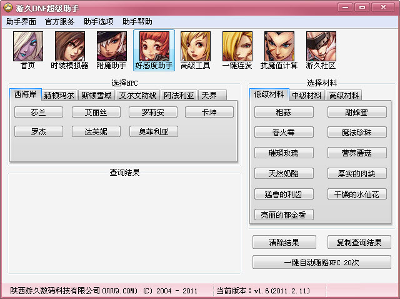The height and width of the screenshot is (299, 400).
Task: Switch to the 天界 NPC tab
Action: pyautogui.click(x=212, y=95)
